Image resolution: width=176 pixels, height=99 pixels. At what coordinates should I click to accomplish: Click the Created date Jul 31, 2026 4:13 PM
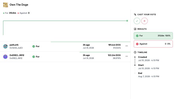[x=149, y=60]
